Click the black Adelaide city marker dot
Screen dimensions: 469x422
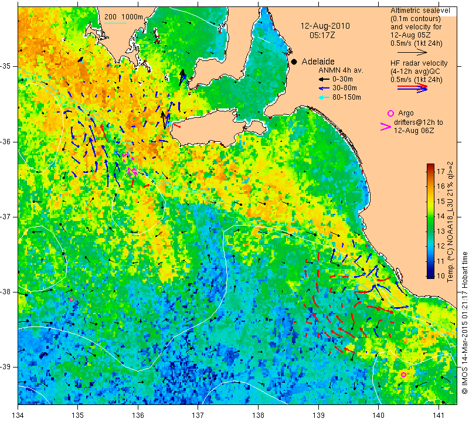click(294, 62)
